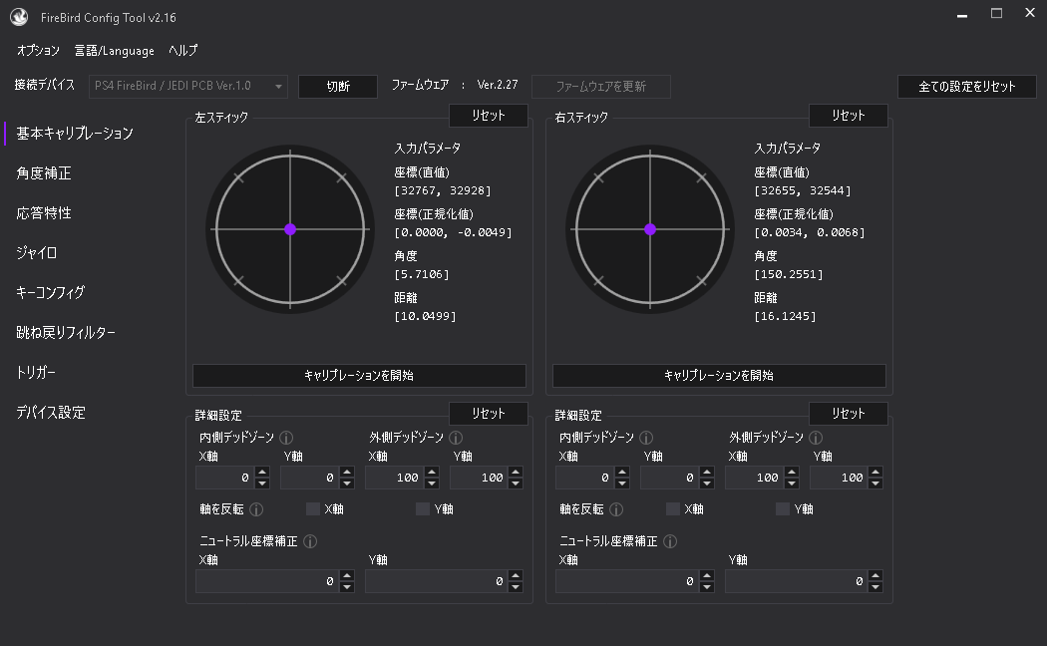Viewport: 1047px width, 646px height.
Task: Open the 接続デバイス device dropdown
Action: click(x=188, y=87)
